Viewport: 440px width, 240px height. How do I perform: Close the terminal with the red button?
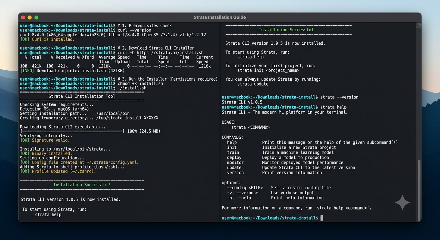(23, 17)
